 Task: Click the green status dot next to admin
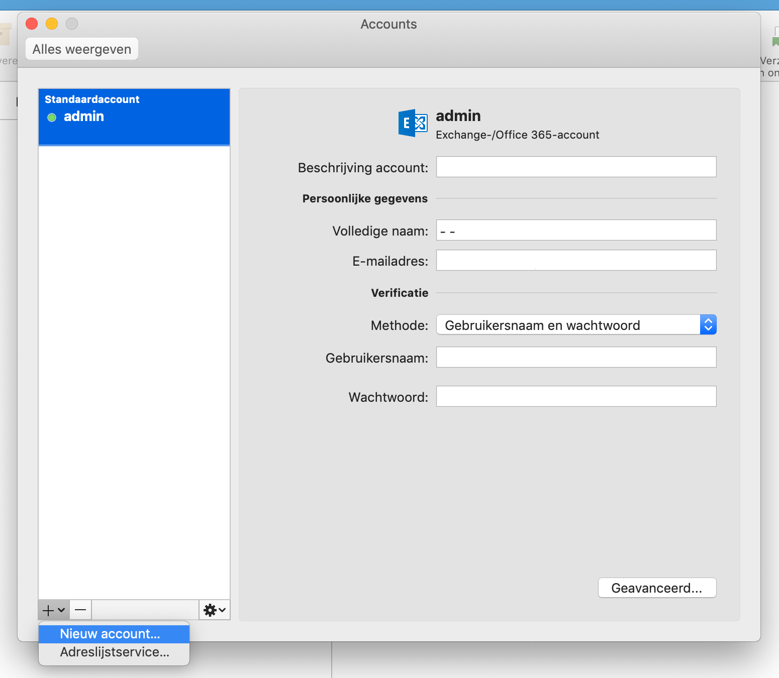52,118
